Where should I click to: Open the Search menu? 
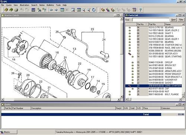pyautogui.click(x=34, y=5)
